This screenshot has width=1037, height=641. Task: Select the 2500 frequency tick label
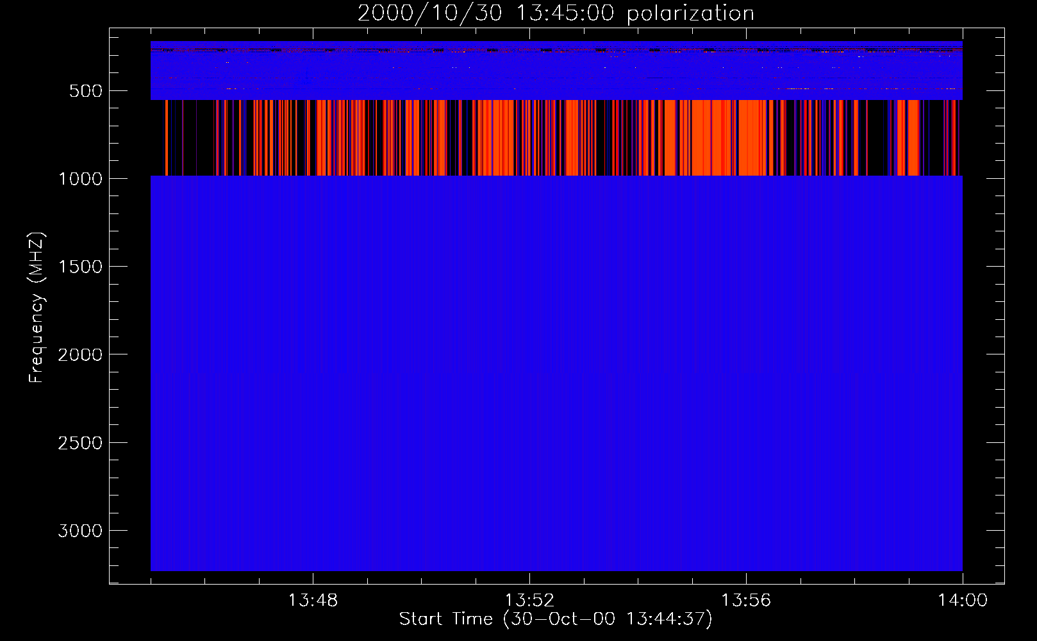coord(80,443)
